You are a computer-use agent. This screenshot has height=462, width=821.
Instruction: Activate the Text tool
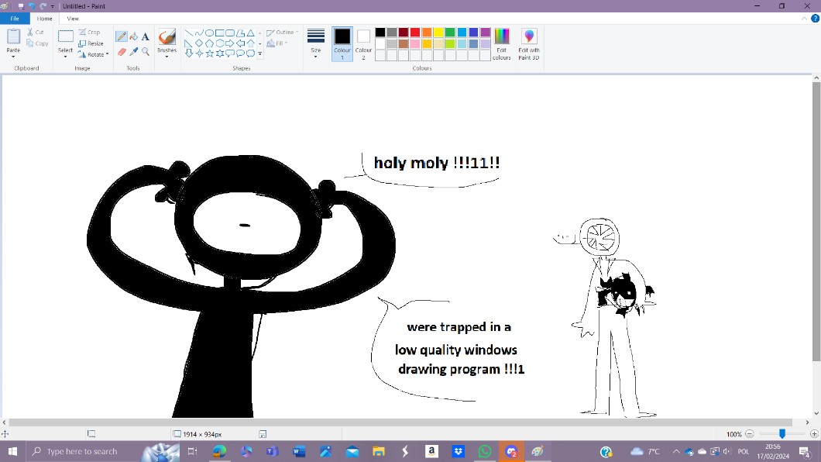pyautogui.click(x=145, y=36)
